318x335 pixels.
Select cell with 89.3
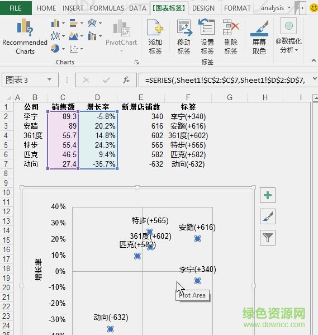pyautogui.click(x=63, y=116)
